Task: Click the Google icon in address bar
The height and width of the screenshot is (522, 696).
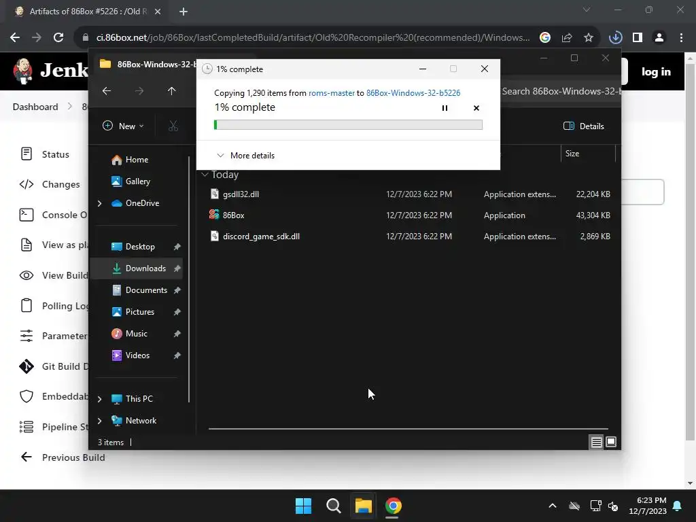Action: click(545, 38)
